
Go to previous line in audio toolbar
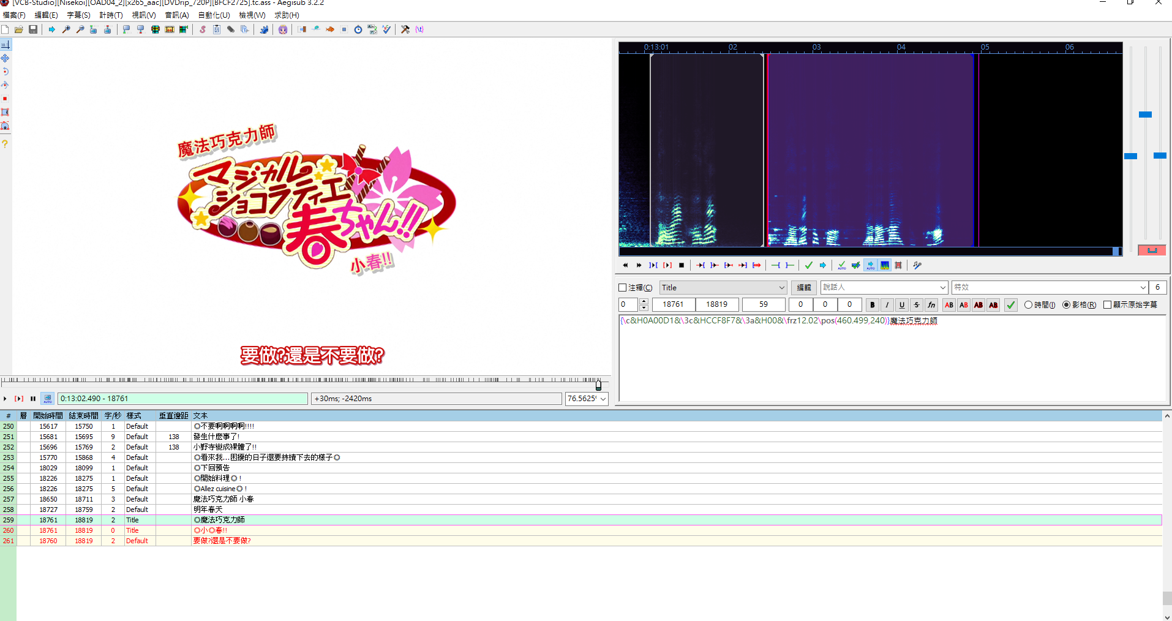pyautogui.click(x=625, y=265)
